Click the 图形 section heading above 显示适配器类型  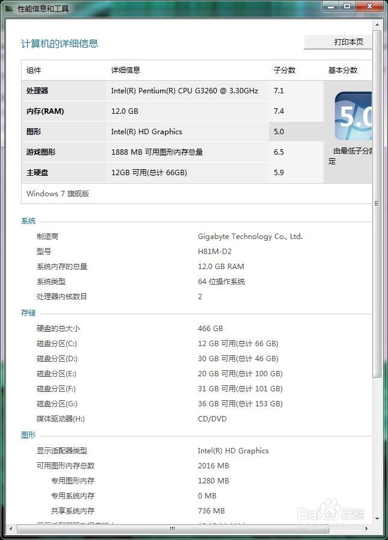coord(28,435)
